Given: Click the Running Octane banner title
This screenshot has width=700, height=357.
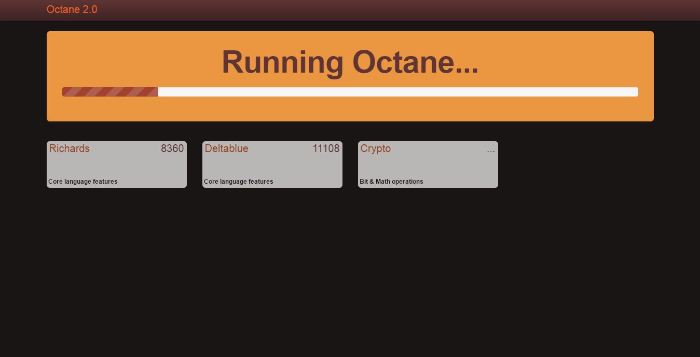Looking at the screenshot, I should tap(350, 62).
